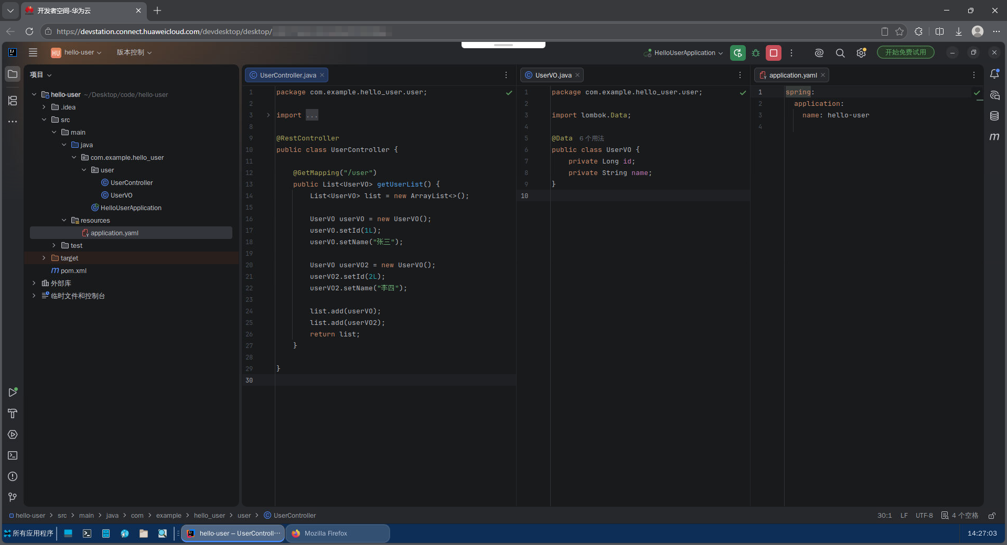This screenshot has height=545, width=1007.
Task: Bookmark this page with the star icon
Action: [x=899, y=31]
